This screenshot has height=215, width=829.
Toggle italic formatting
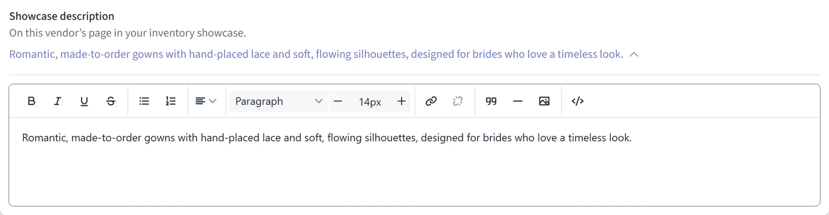tap(58, 101)
